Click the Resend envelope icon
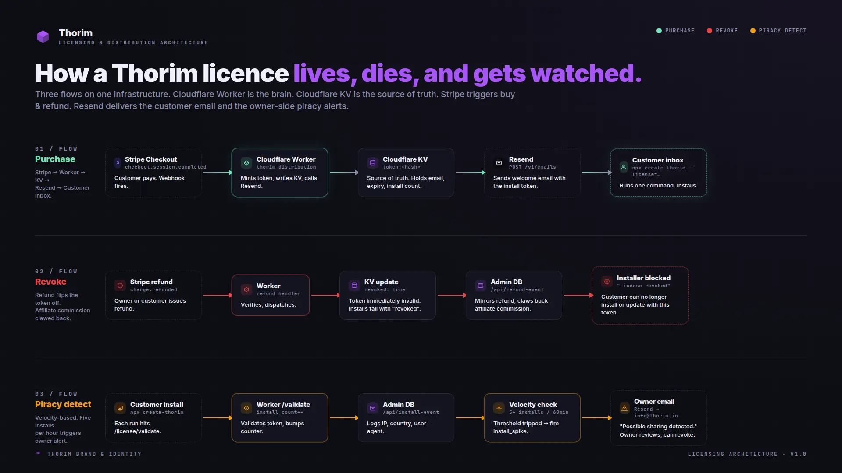The height and width of the screenshot is (473, 842). click(499, 163)
